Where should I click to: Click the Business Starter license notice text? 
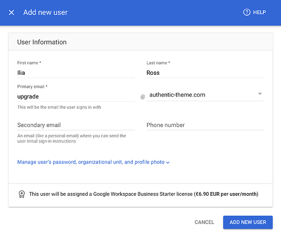(x=144, y=194)
